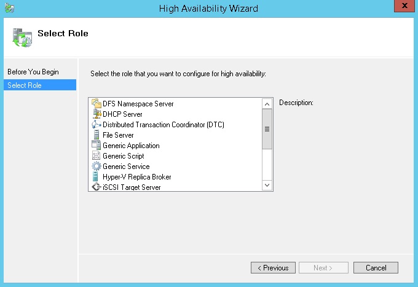The image size is (418, 287).
Task: Click role list scroll up arrow
Action: 267,104
